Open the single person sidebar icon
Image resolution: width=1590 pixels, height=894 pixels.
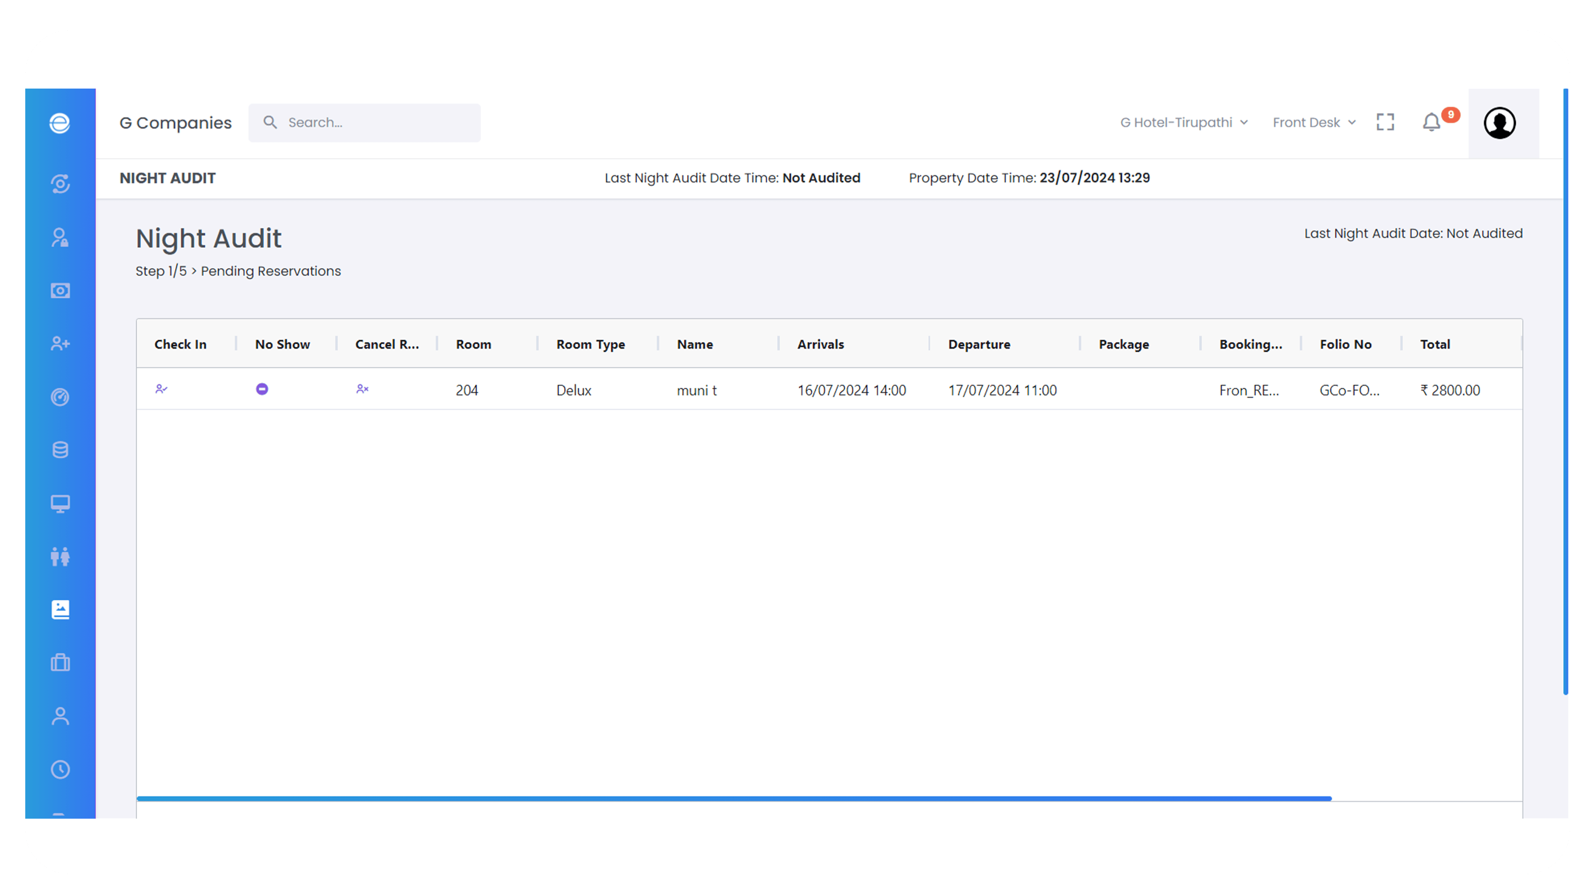click(60, 716)
